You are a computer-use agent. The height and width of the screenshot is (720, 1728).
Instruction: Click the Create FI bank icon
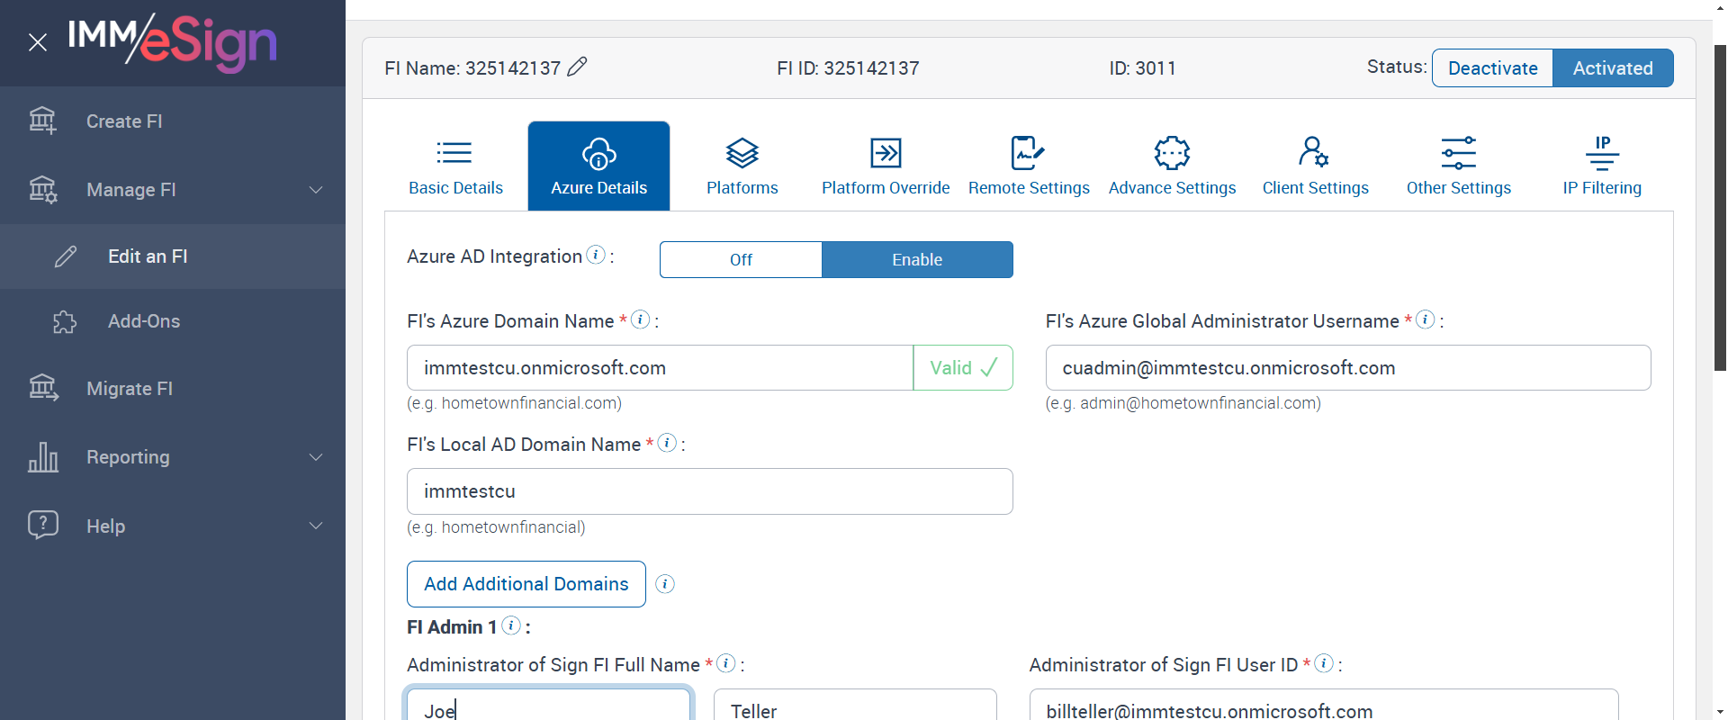[x=42, y=121]
